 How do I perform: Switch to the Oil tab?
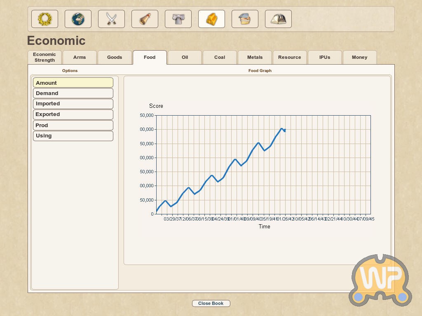pos(185,57)
